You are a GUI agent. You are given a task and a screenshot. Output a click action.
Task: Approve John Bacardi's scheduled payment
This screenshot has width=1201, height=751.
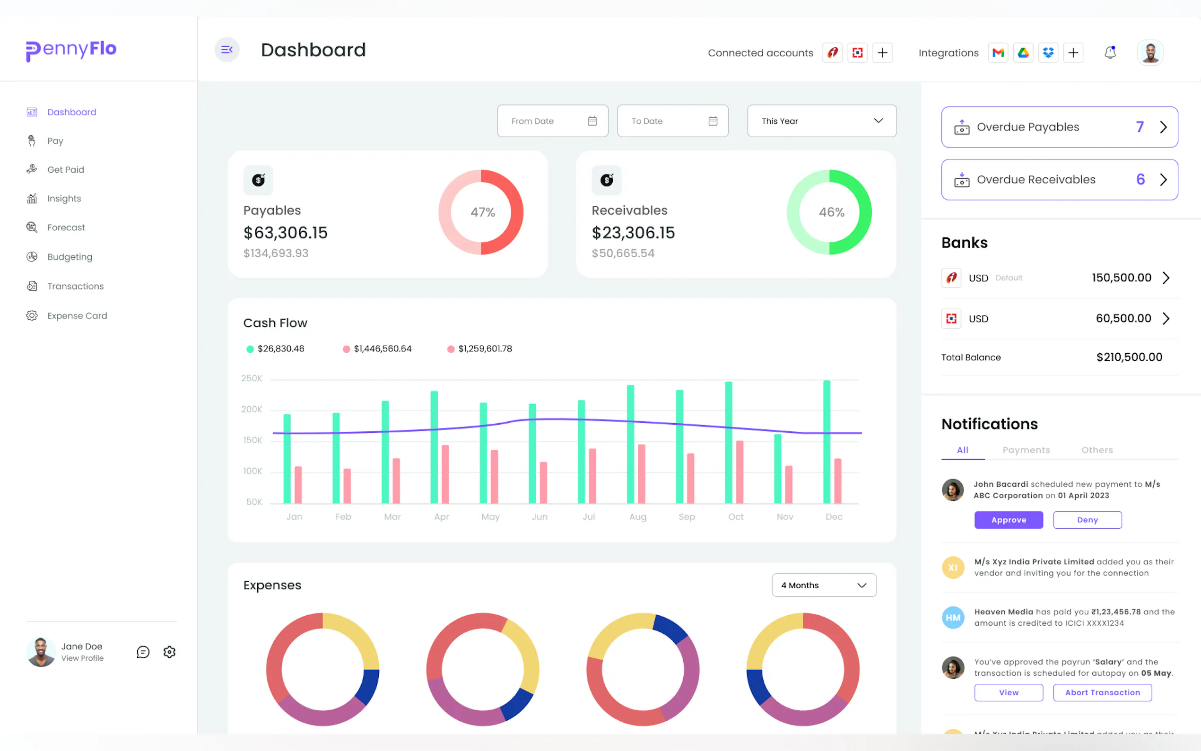(1009, 520)
